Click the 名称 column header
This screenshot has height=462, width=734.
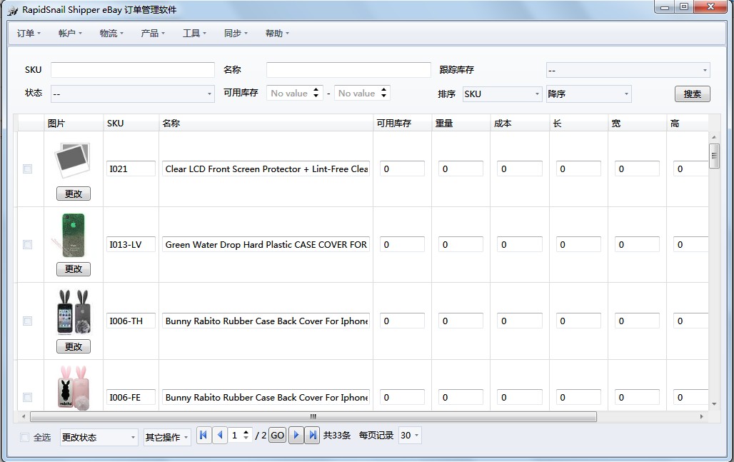[266, 123]
